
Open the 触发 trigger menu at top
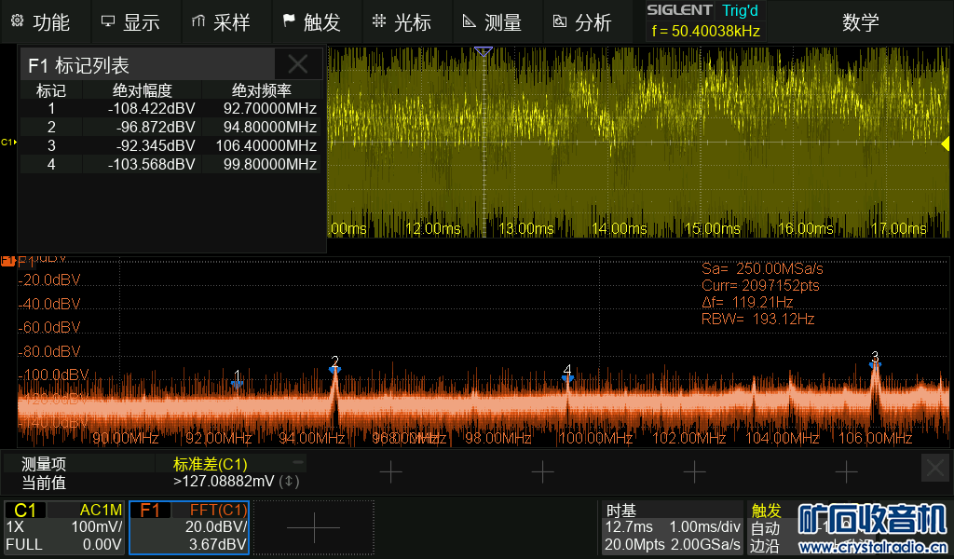click(311, 22)
